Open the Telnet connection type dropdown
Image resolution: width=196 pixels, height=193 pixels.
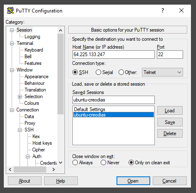[x=162, y=72]
